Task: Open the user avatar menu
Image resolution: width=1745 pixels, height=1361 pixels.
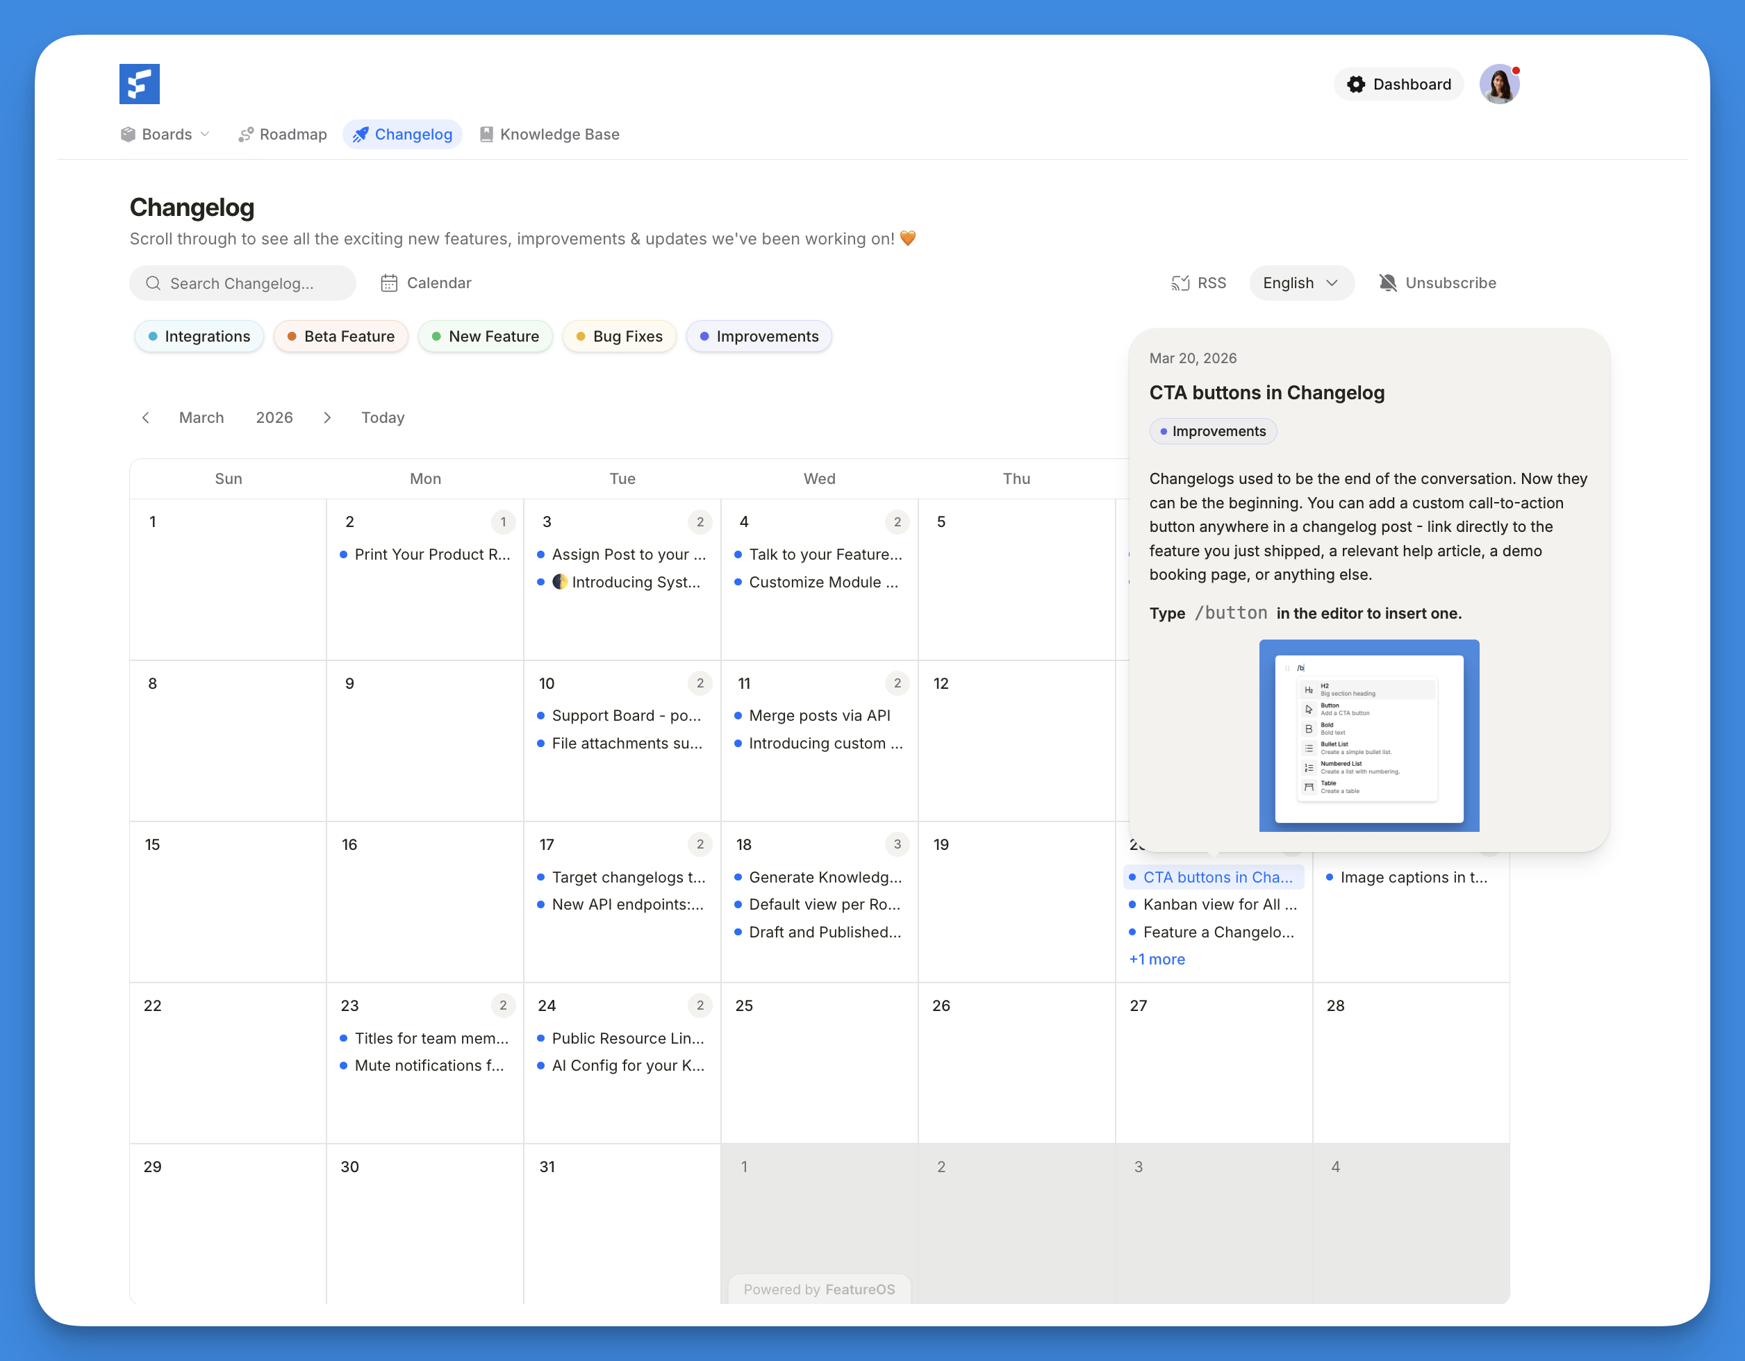Action: coord(1499,84)
